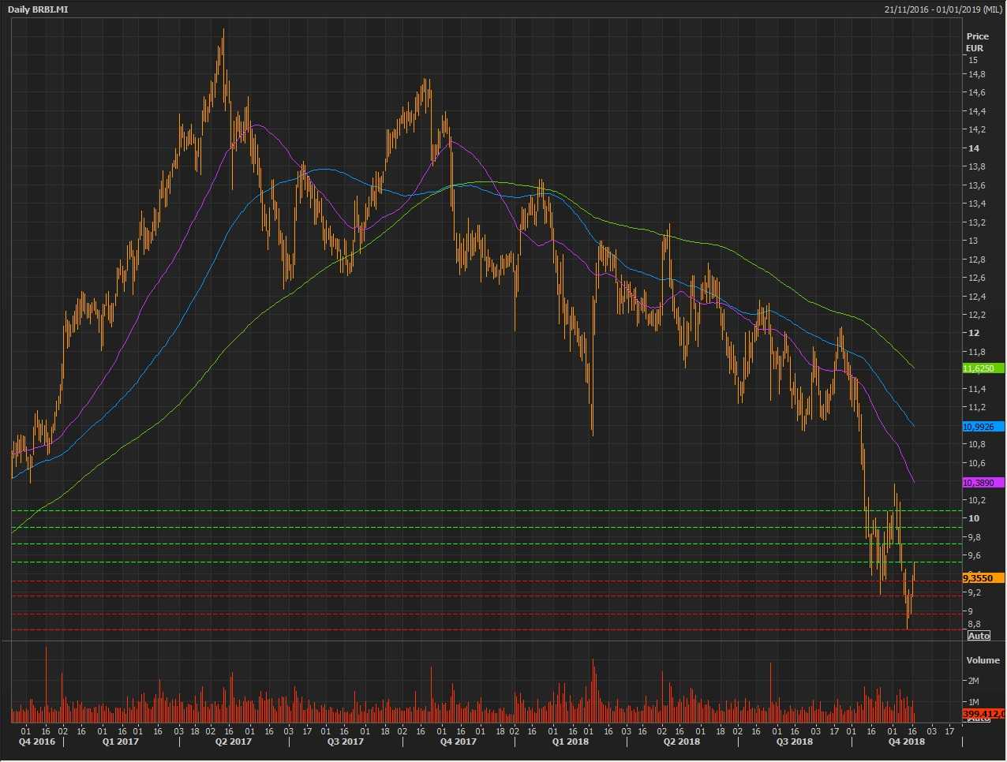Select the magenta 10,3890 moving average tag
Viewport: 1007px width, 762px height.
(983, 483)
